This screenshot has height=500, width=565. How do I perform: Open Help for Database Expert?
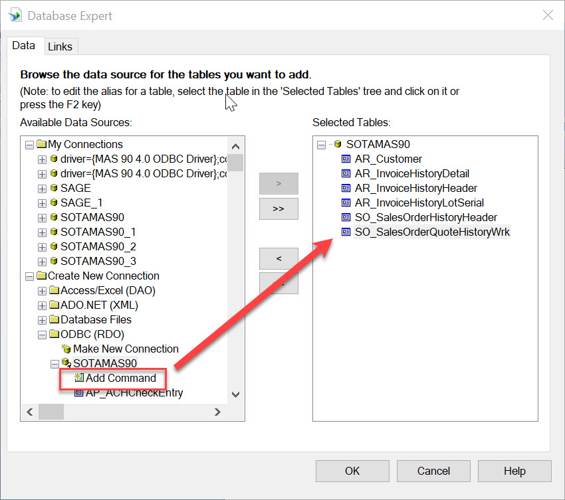514,471
